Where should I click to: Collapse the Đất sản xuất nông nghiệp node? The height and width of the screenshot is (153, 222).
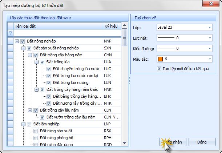(x=23, y=48)
